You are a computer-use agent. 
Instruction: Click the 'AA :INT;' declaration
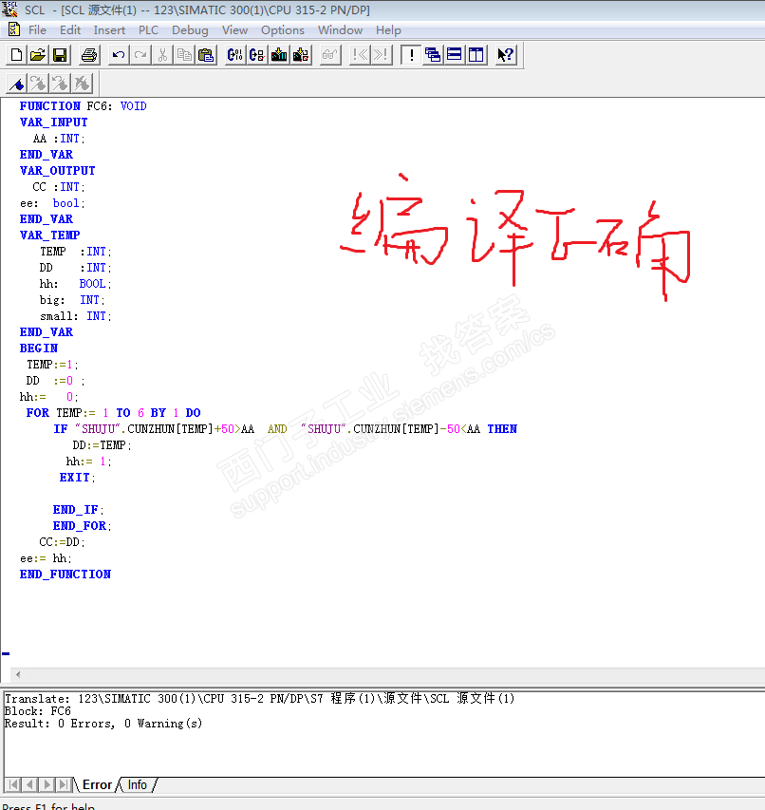[59, 139]
